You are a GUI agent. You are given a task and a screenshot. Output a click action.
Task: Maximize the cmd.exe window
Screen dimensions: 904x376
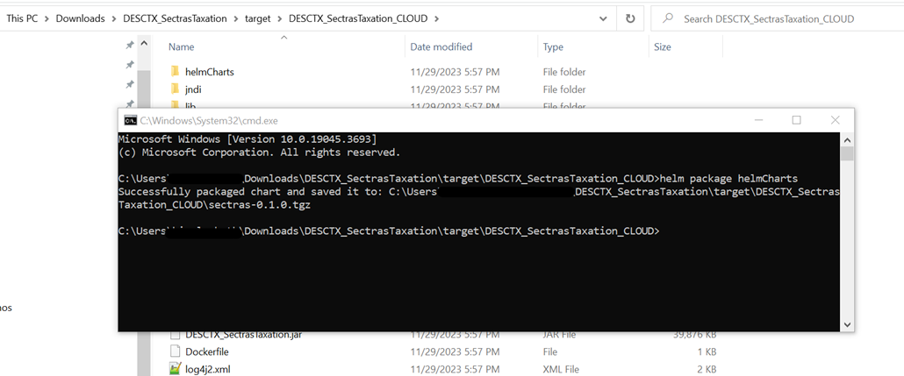tap(796, 120)
